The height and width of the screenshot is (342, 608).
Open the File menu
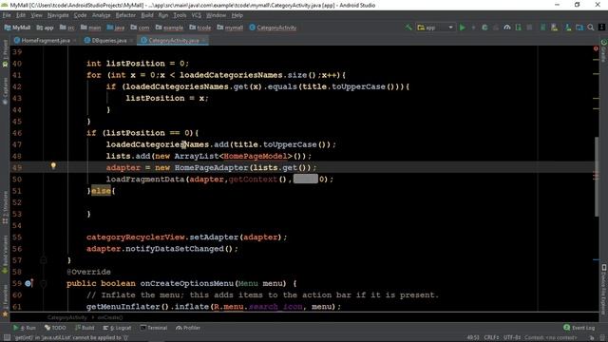point(7,15)
